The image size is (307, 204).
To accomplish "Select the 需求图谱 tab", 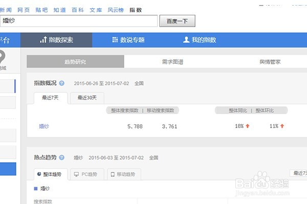I will coord(173,62).
